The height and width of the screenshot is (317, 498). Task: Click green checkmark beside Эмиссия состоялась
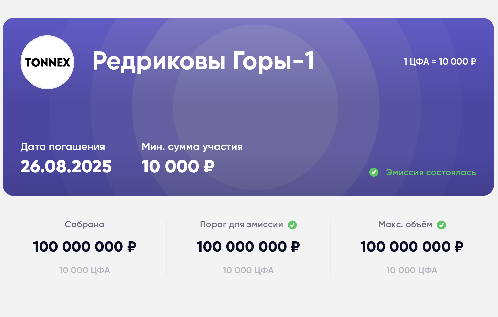coord(374,172)
